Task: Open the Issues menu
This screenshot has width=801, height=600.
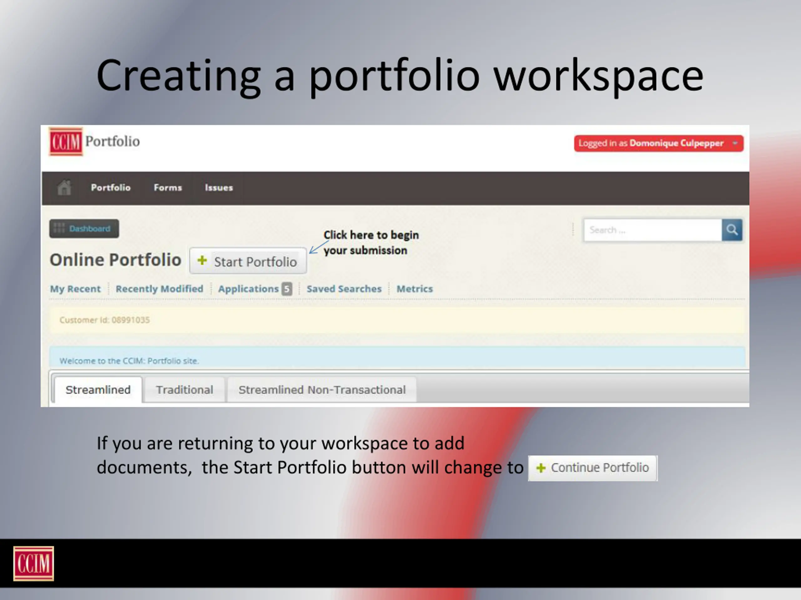Action: (219, 188)
